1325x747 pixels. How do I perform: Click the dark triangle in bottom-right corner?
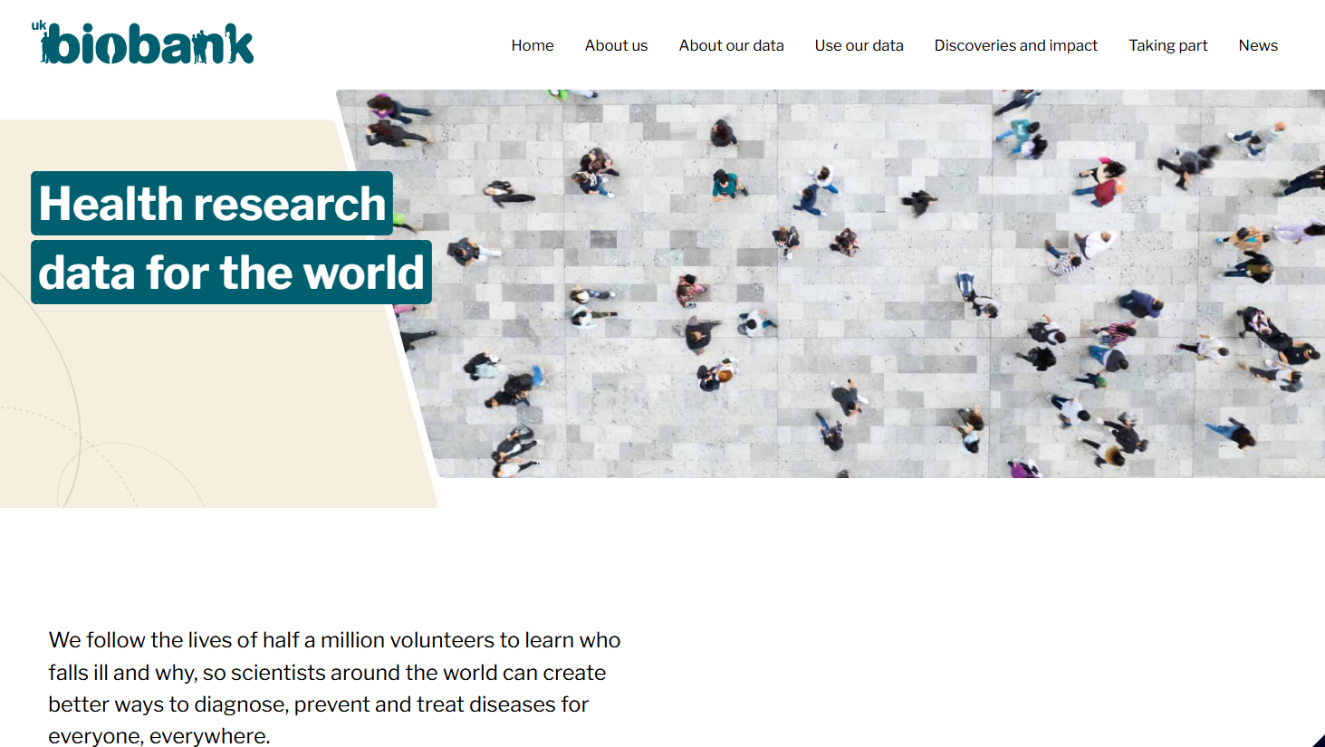pos(1318,741)
